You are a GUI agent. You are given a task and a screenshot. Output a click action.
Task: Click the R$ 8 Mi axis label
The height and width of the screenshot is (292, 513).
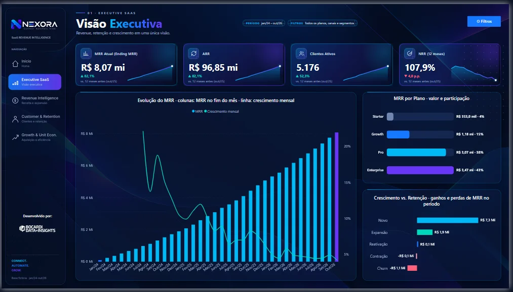coord(87,133)
